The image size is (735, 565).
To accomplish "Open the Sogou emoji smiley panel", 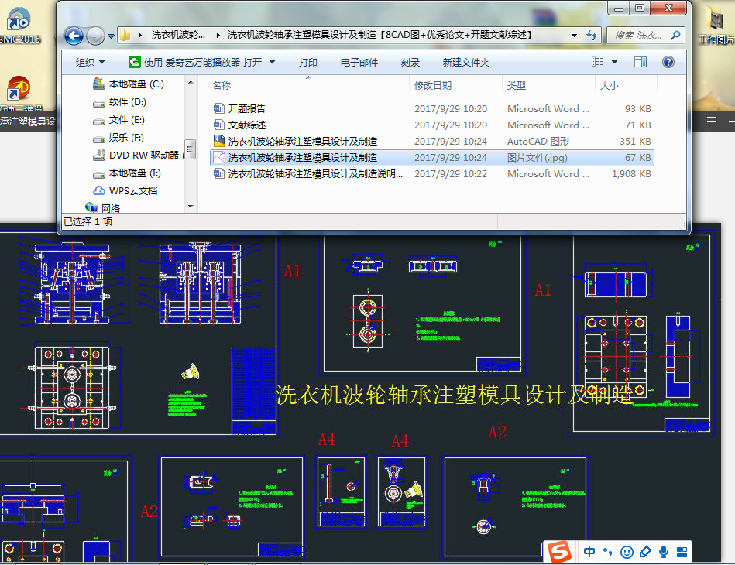I will pos(627,553).
